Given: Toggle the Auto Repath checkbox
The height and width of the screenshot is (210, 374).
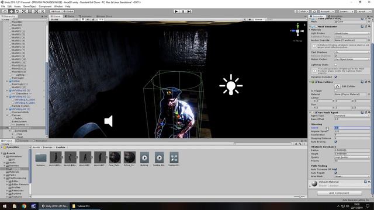Looking at the screenshot, I should (336, 173).
